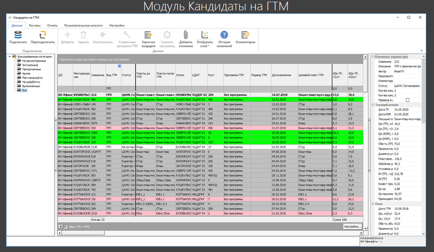Collapse the План section
Screen dimensions: 434x252
tap(373, 204)
